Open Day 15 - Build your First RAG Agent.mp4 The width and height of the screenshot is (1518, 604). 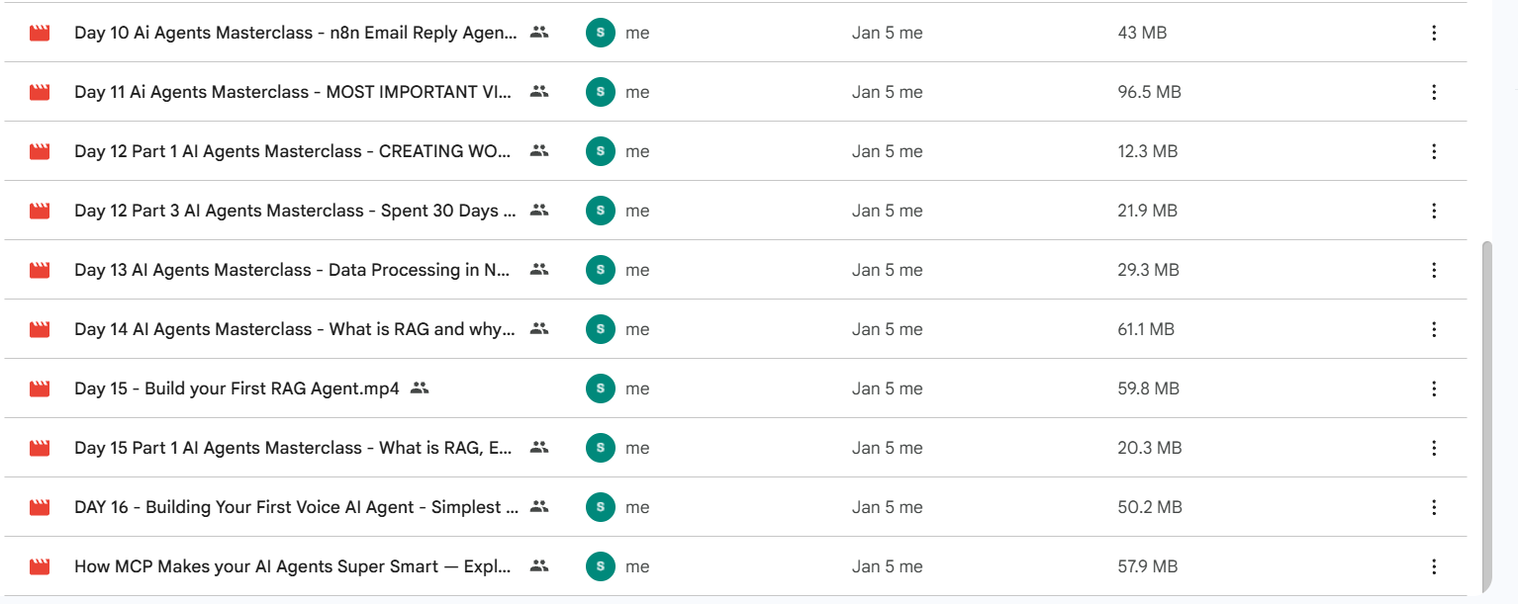coord(237,388)
